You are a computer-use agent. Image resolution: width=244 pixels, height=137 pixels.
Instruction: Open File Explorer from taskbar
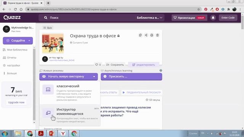[x=18, y=134]
